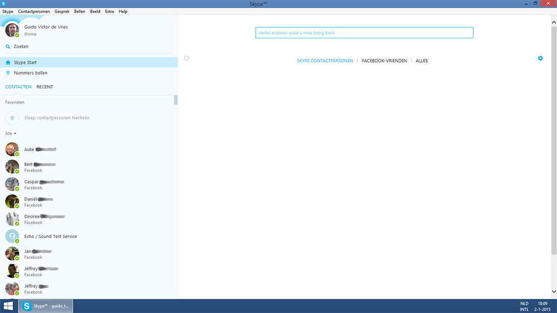Open the Skype menu
Viewport: 557px width, 313px height.
click(8, 11)
